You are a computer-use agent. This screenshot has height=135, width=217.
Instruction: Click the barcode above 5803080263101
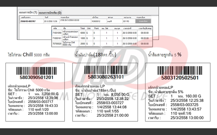[x=106, y=70]
